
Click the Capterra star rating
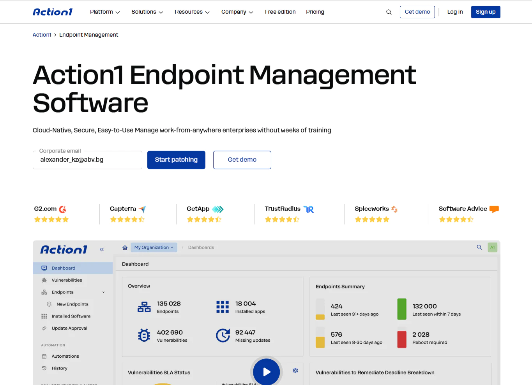[127, 219]
